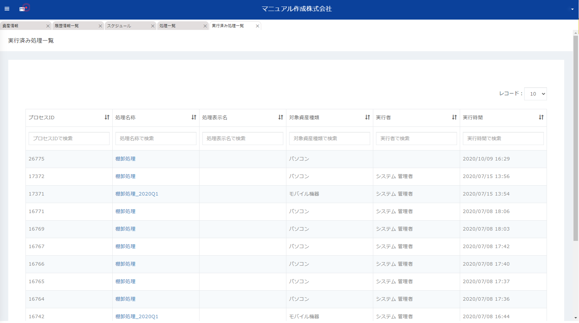The width and height of the screenshot is (579, 323).
Task: Open 棚卸処理_2020Q1 link for process 16742
Action: (137, 316)
